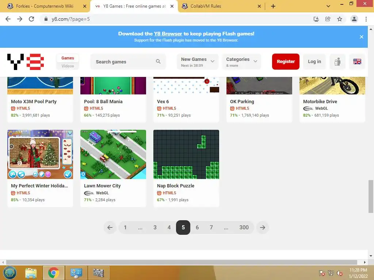Open Chrome three-dot menu
This screenshot has height=280, width=374.
pyautogui.click(x=366, y=19)
